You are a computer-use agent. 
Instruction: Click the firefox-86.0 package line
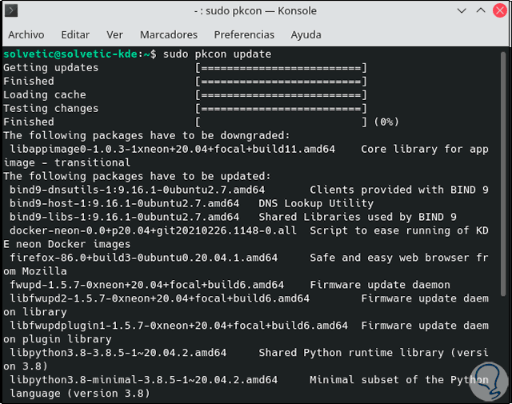coord(143,258)
